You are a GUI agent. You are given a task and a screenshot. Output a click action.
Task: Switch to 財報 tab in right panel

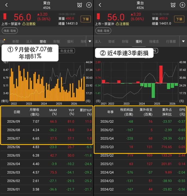pos(125,41)
